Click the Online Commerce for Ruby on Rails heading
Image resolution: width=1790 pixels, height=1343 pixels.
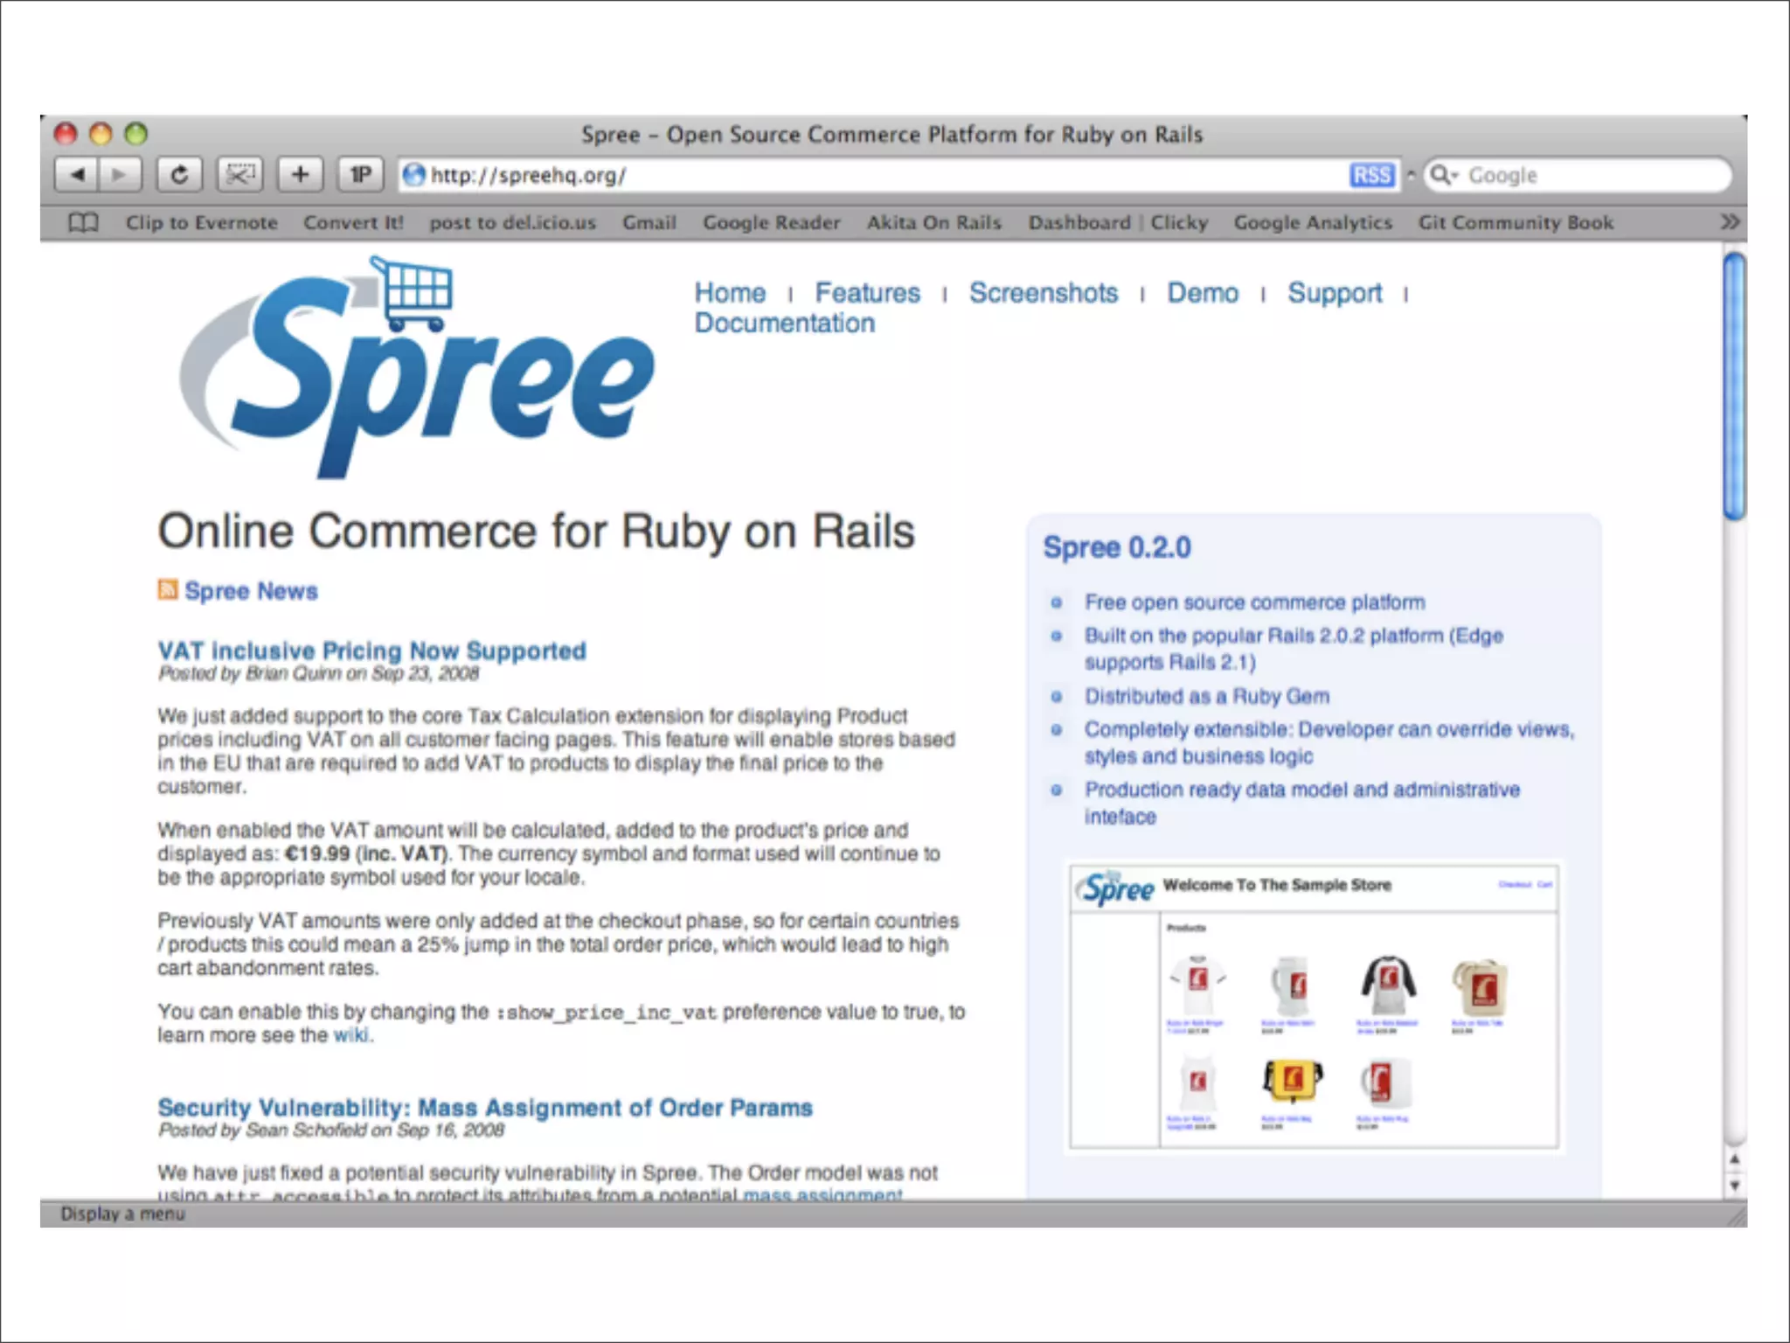coord(536,532)
